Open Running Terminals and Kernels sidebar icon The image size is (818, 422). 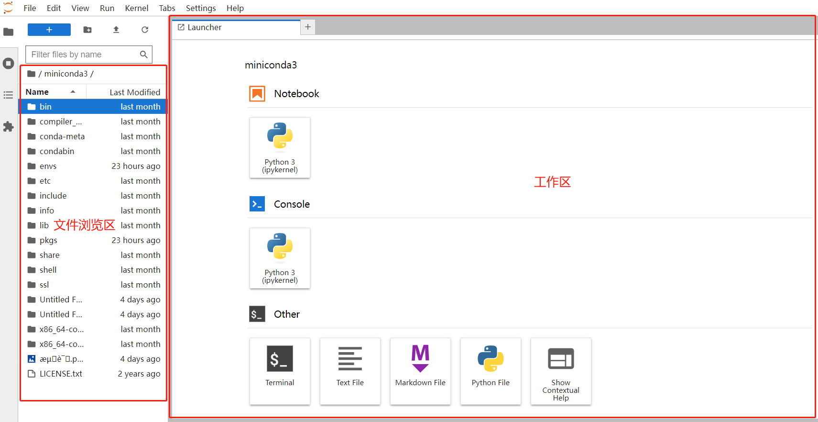(x=9, y=63)
